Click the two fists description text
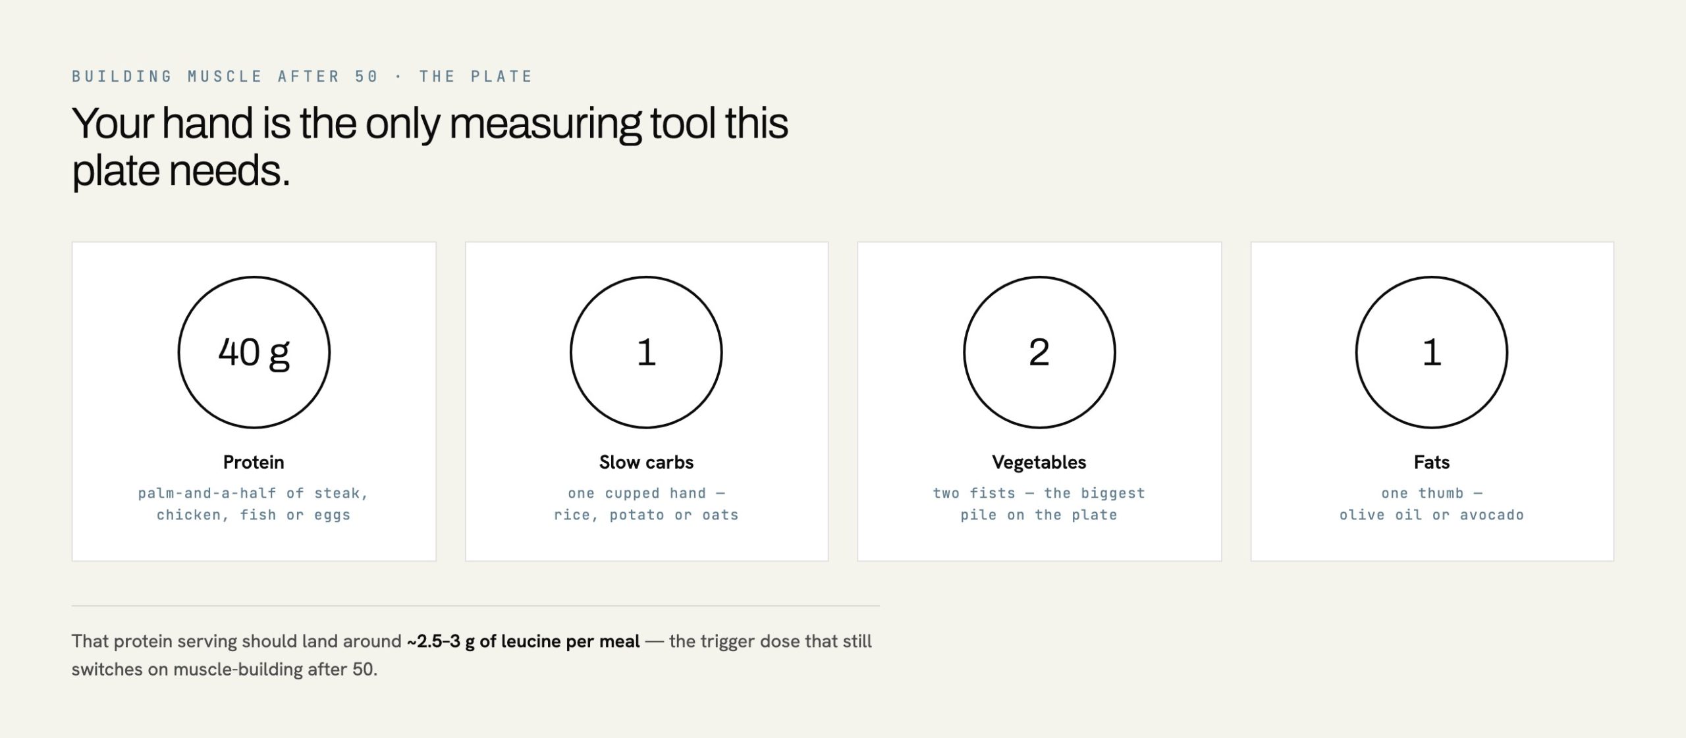The width and height of the screenshot is (1686, 738). click(x=1039, y=504)
